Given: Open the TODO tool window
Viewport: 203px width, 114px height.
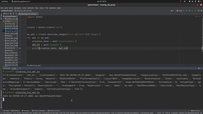Looking at the screenshot, I should (x=6, y=111).
